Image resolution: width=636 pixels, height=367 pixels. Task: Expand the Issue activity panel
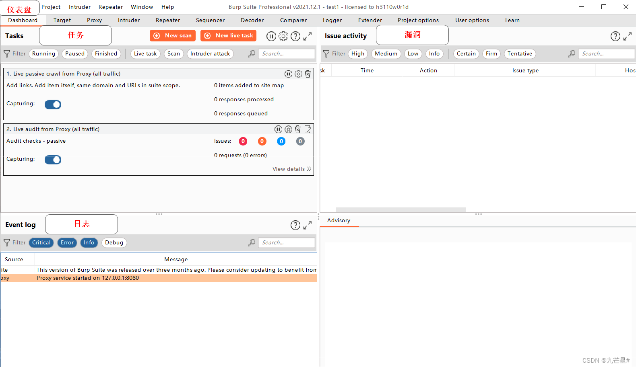628,36
